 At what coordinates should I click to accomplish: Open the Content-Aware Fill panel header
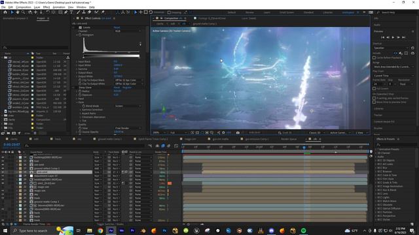[x=384, y=121]
